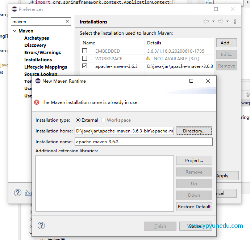Clear the maven filter text
Screen dimensions: 250x240
tap(67, 21)
